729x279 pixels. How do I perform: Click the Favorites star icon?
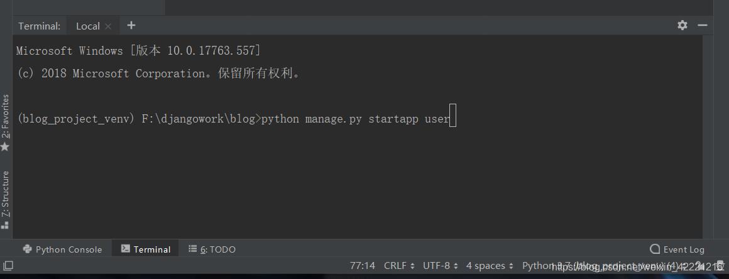[5, 147]
